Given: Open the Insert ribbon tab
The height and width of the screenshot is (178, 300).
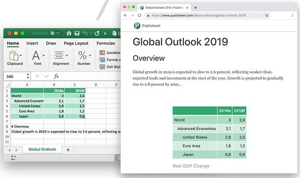Looking at the screenshot, I should [32, 43].
